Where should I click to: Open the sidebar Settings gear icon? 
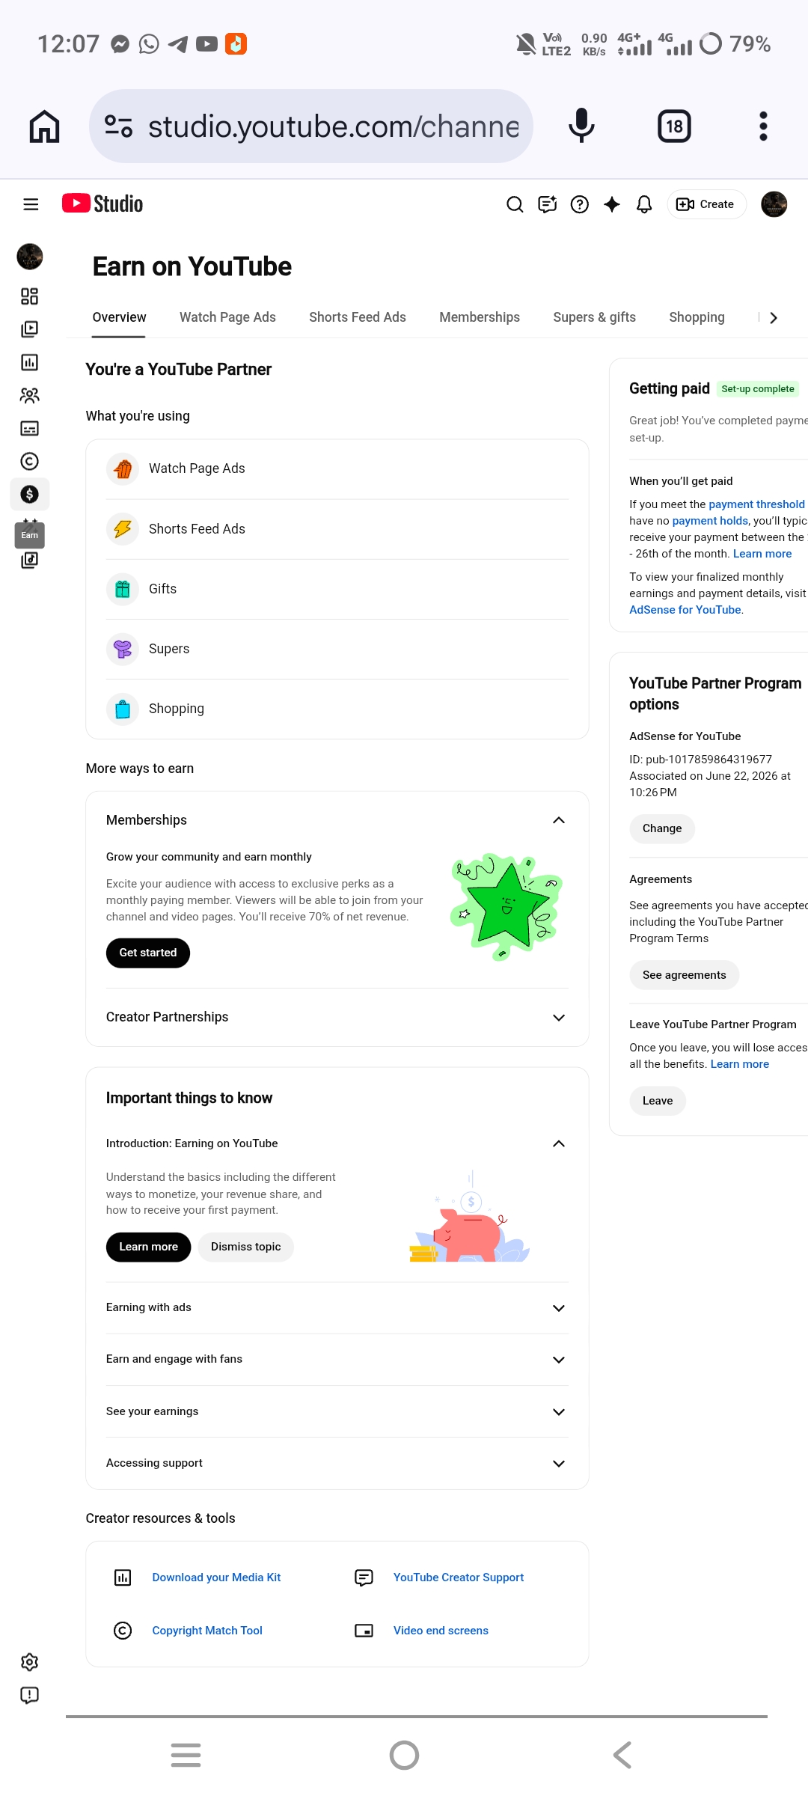pyautogui.click(x=29, y=1662)
